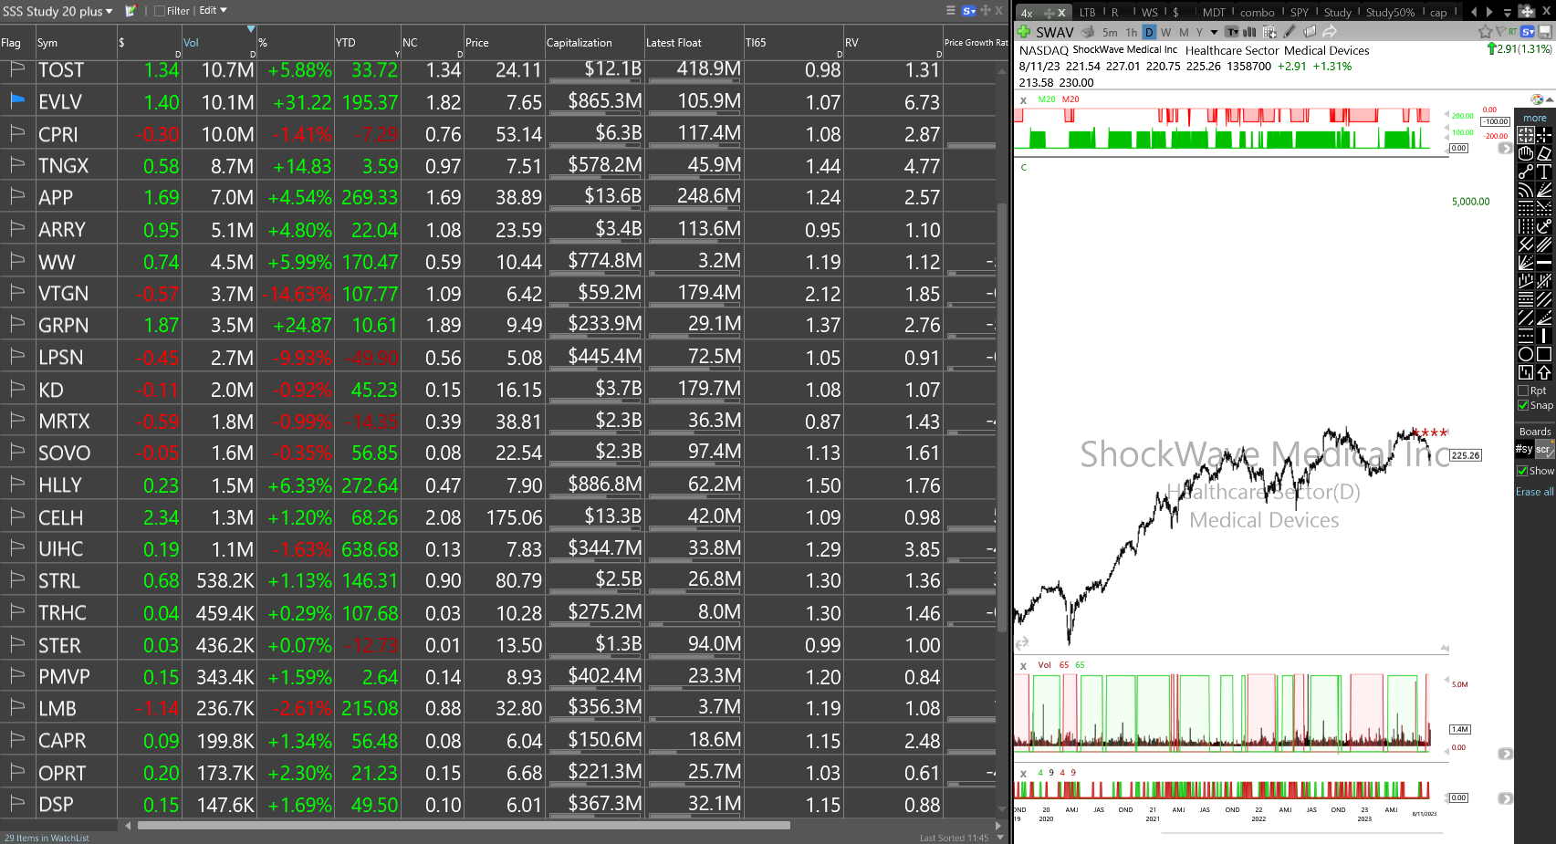Switch to the LTB tab
This screenshot has width=1556, height=844.
point(1087,13)
